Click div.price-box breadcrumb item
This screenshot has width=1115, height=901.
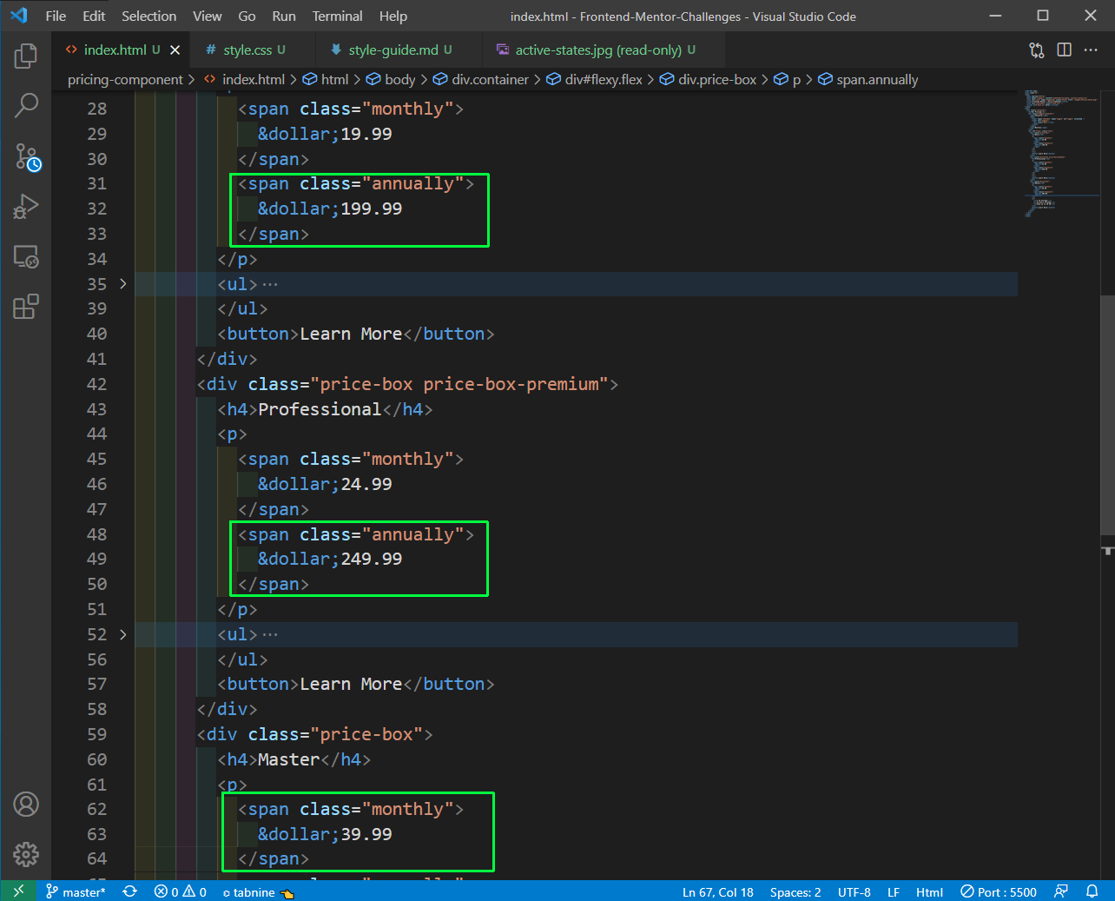(709, 80)
